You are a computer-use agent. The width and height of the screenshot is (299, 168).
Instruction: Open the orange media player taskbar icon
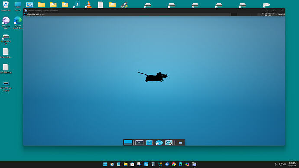click(x=112, y=164)
